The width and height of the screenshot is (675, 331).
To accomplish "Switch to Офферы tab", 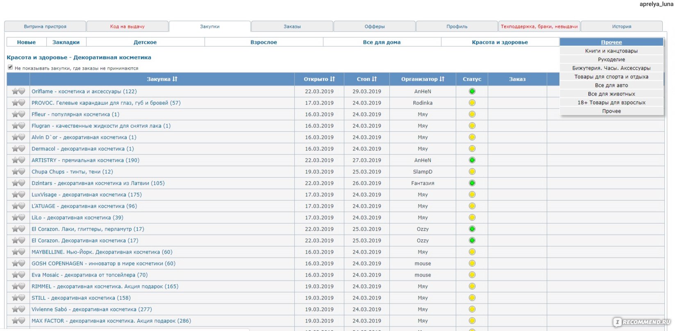I will (375, 27).
